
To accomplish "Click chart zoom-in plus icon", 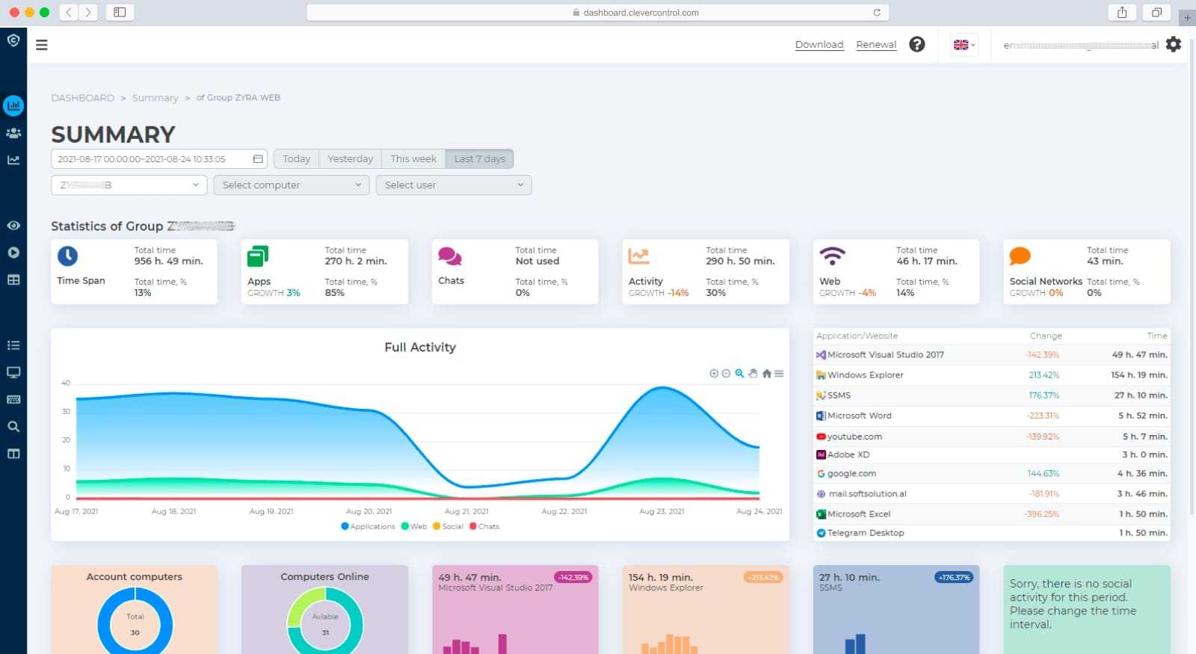I will [x=714, y=374].
